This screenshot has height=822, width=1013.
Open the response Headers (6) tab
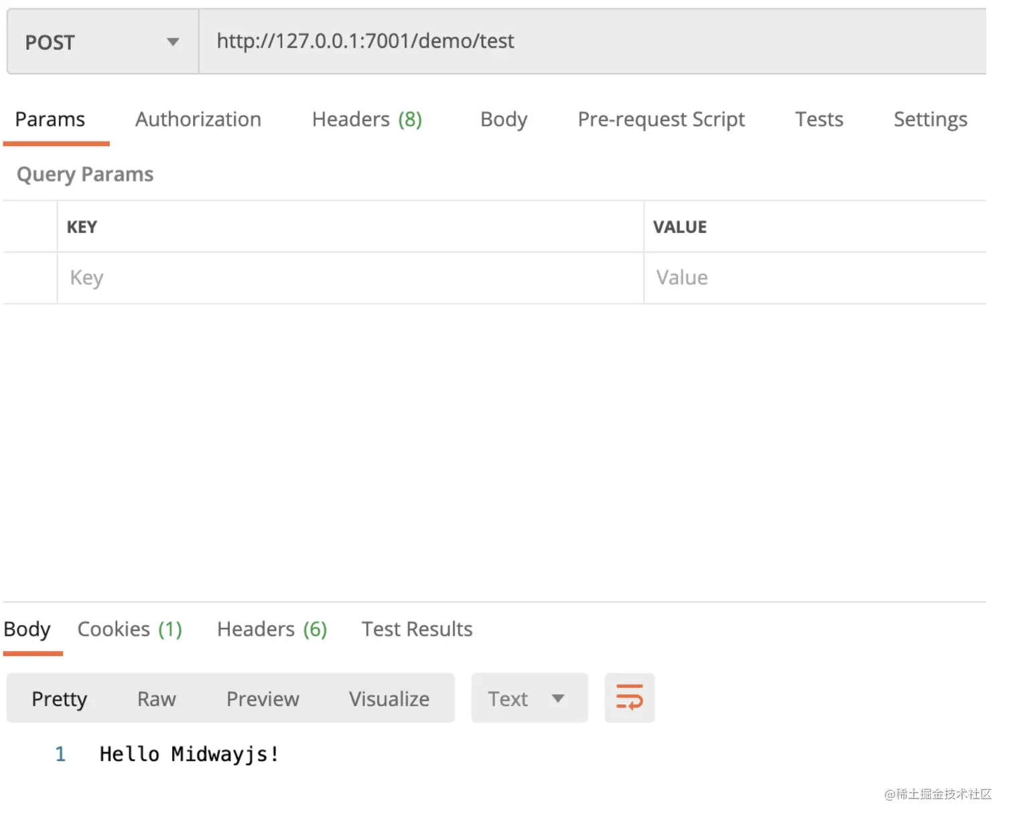click(x=272, y=630)
